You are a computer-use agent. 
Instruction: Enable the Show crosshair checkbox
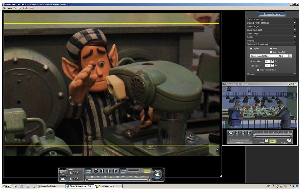(271, 52)
